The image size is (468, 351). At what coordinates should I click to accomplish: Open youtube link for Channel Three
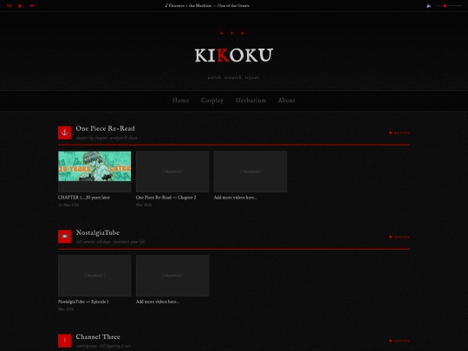(400, 341)
